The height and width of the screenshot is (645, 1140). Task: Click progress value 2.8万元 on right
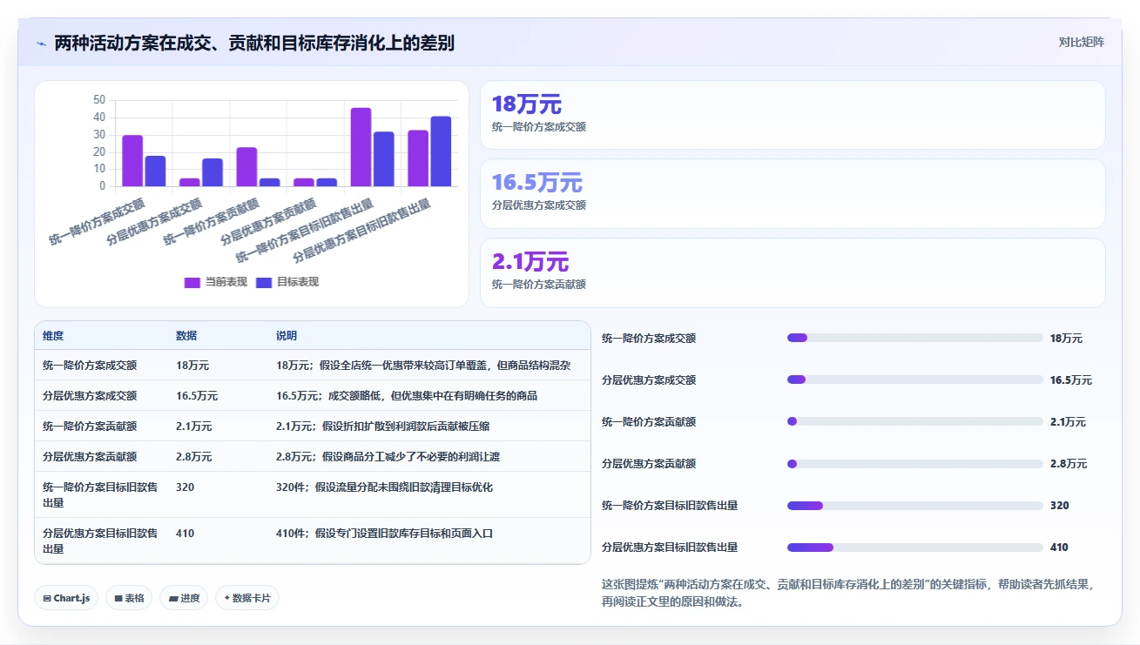tap(1069, 464)
